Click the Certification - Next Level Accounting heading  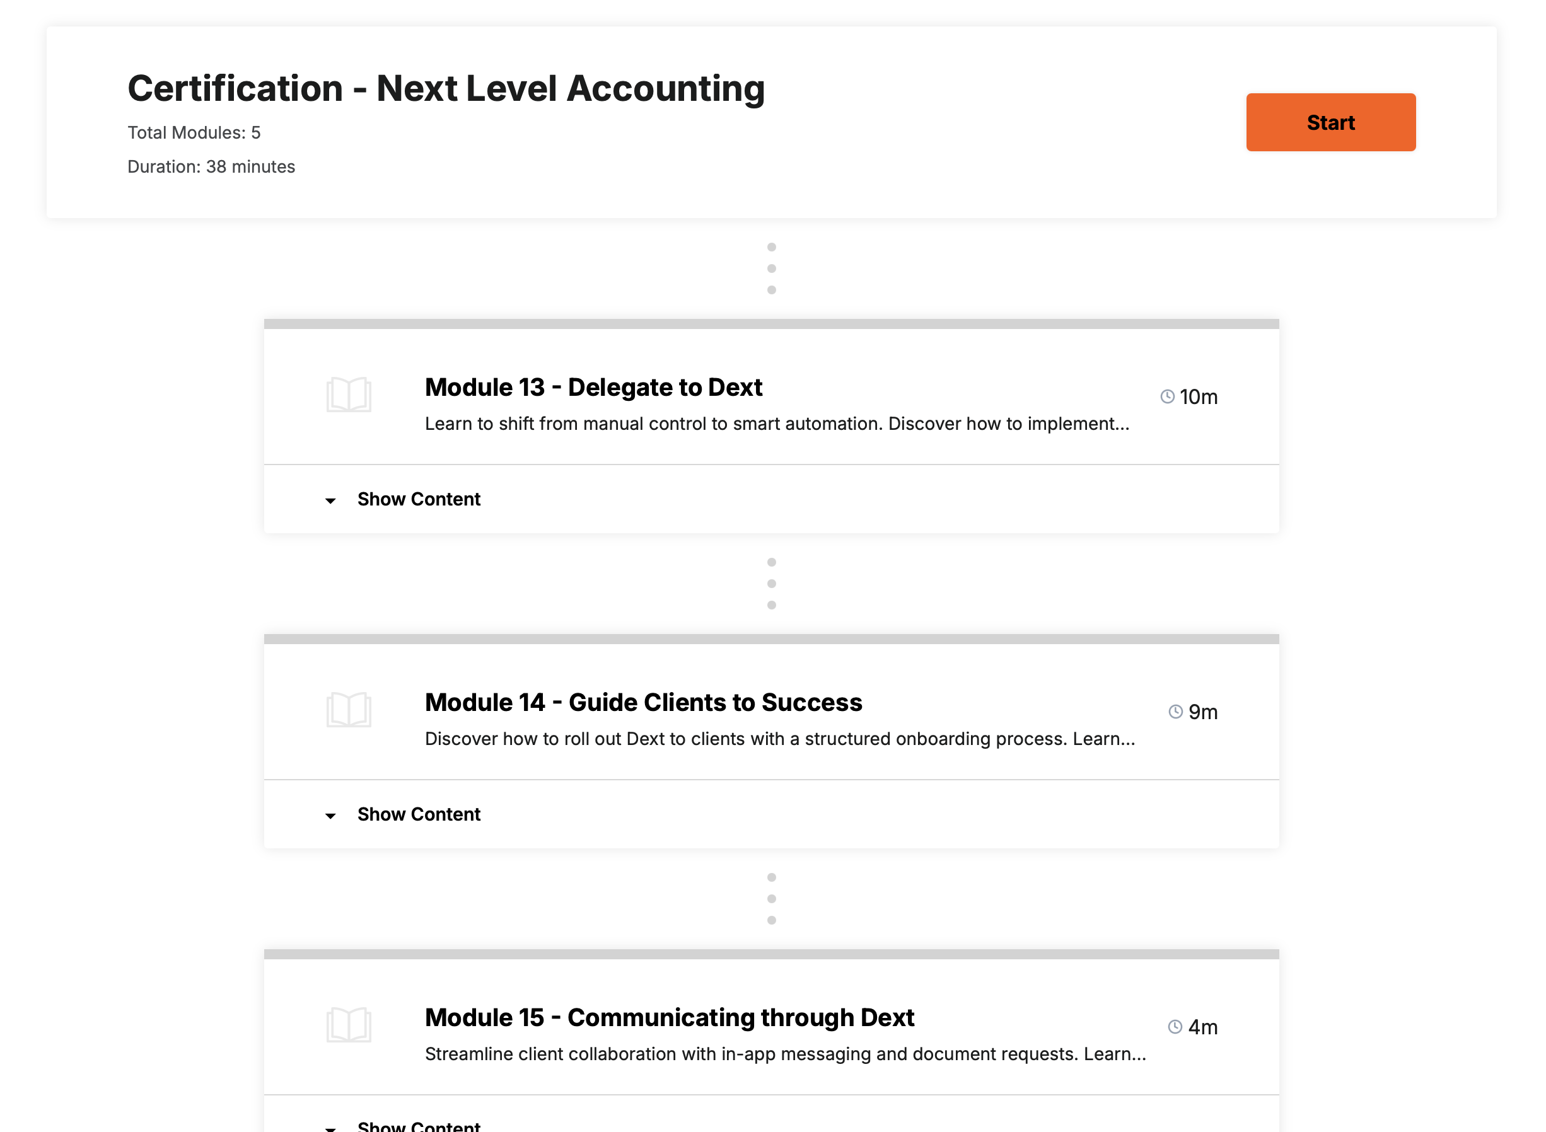click(446, 88)
